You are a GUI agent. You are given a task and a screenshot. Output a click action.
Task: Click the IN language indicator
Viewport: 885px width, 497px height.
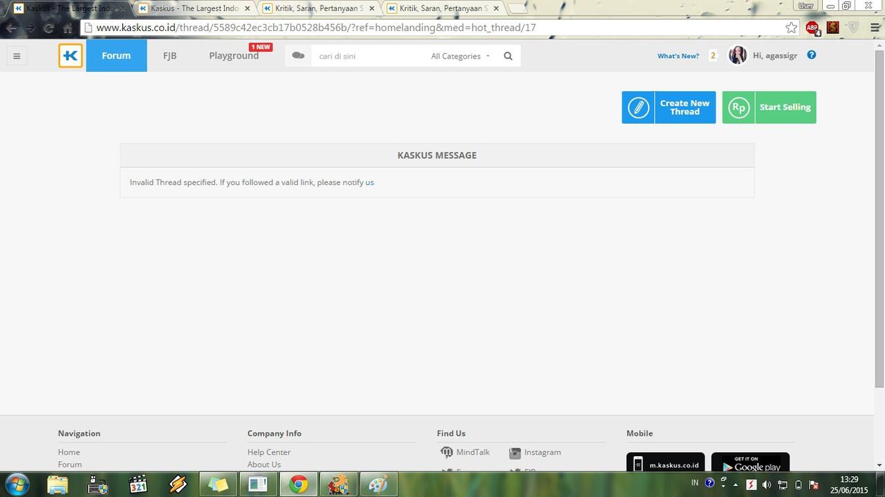point(695,483)
